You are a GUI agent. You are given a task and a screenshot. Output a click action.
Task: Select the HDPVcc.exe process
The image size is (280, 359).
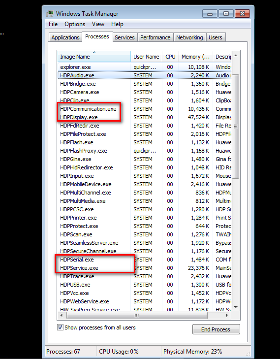(x=145, y=293)
